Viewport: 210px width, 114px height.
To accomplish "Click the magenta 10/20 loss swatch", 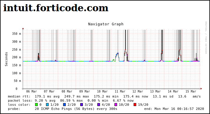I will (116, 105).
